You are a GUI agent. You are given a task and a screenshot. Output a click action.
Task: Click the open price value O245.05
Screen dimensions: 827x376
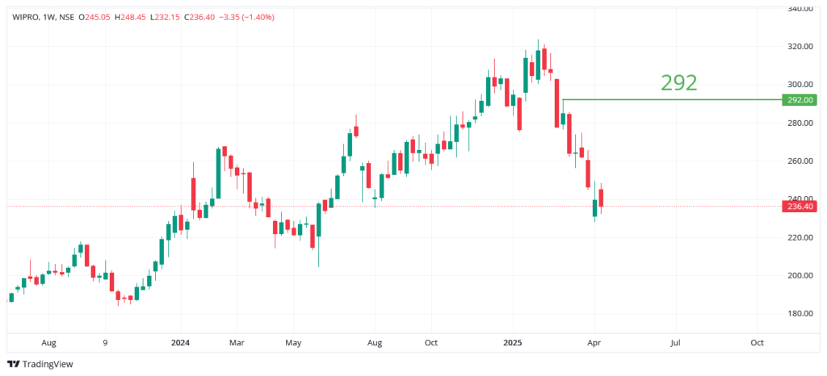(95, 15)
